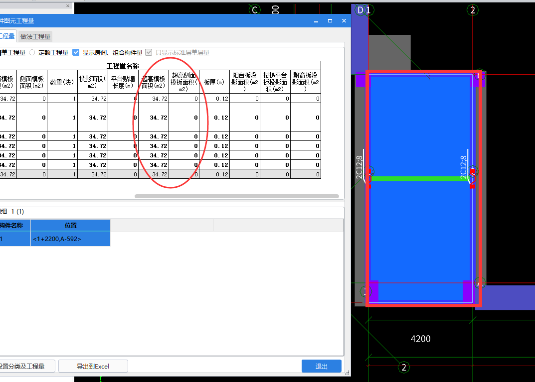Screen dimensions: 535x382
Task: Select the purple column at bottom-left slab corner
Action: click(373, 291)
